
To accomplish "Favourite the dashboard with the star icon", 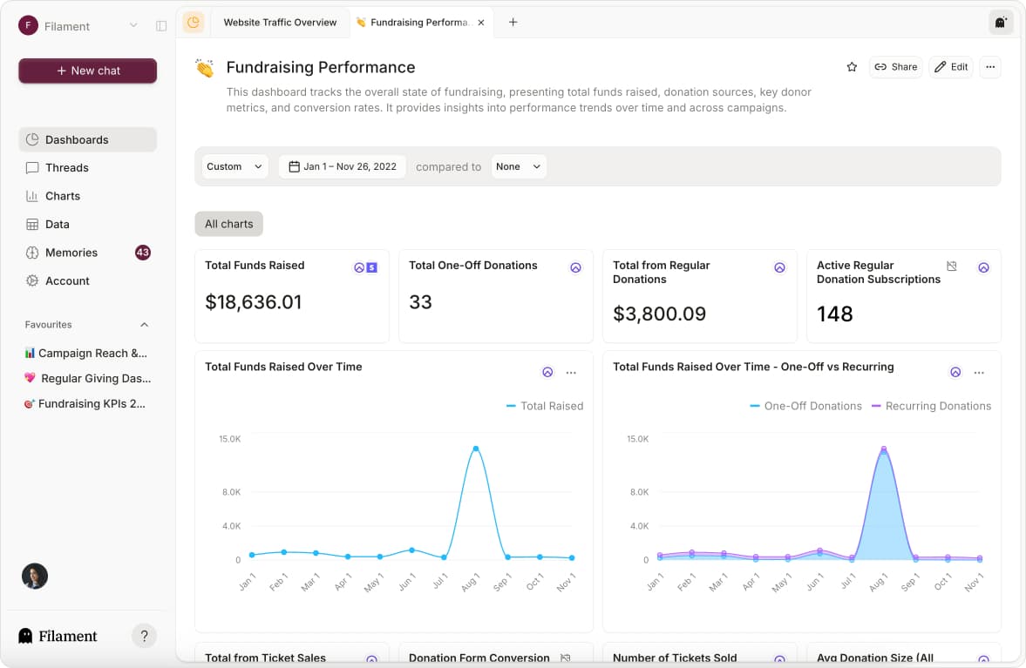I will pos(852,67).
